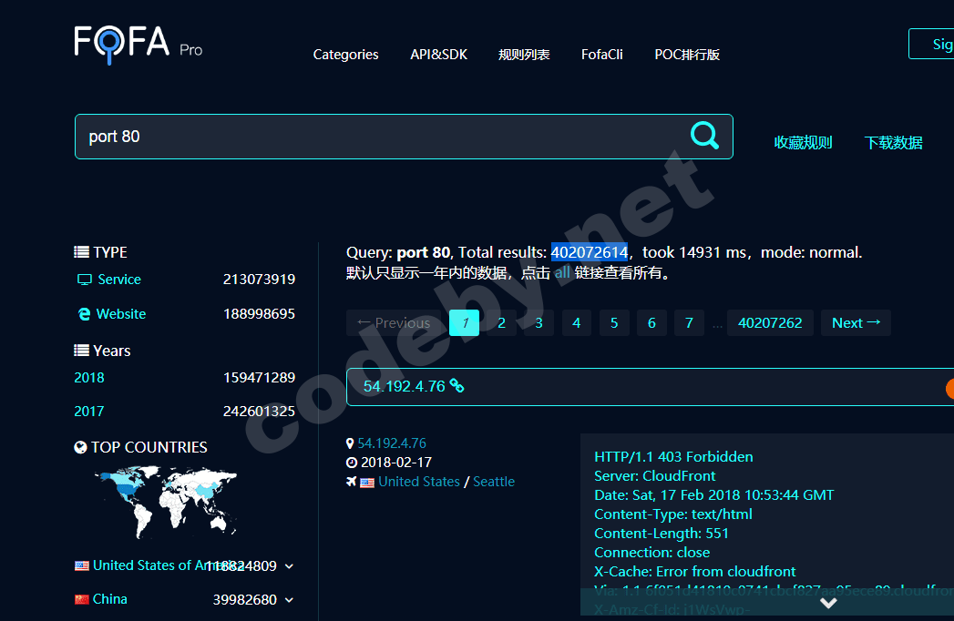Click the 54.192.4.76 IP beside the pin
This screenshot has width=954, height=621.
pyautogui.click(x=392, y=443)
